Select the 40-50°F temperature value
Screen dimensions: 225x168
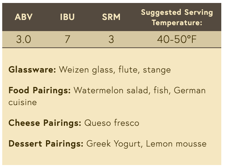[177, 39]
